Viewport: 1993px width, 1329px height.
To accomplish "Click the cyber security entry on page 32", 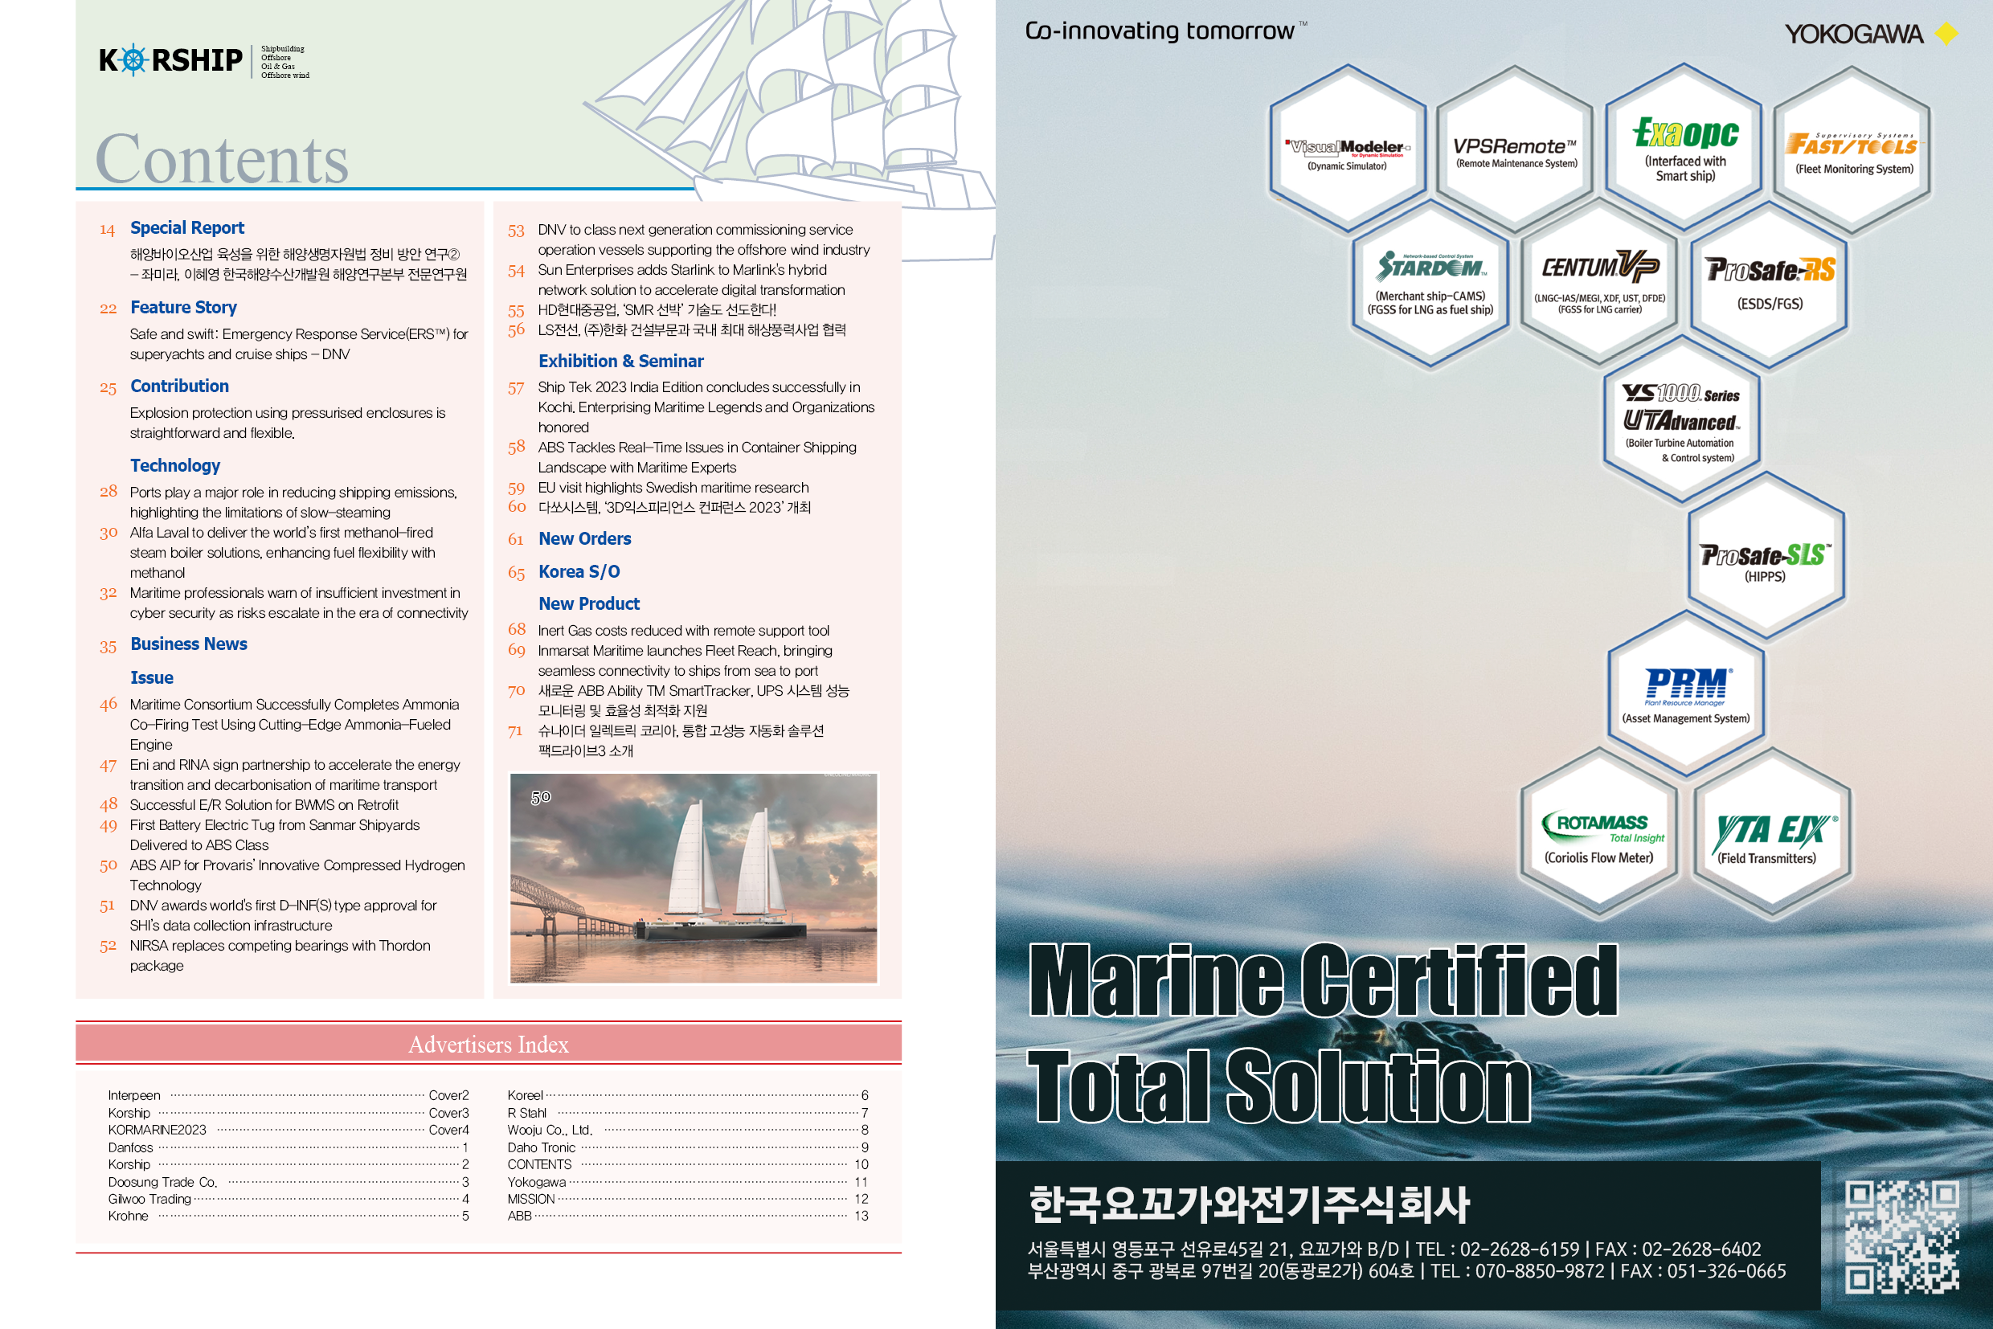I will click(x=298, y=603).
